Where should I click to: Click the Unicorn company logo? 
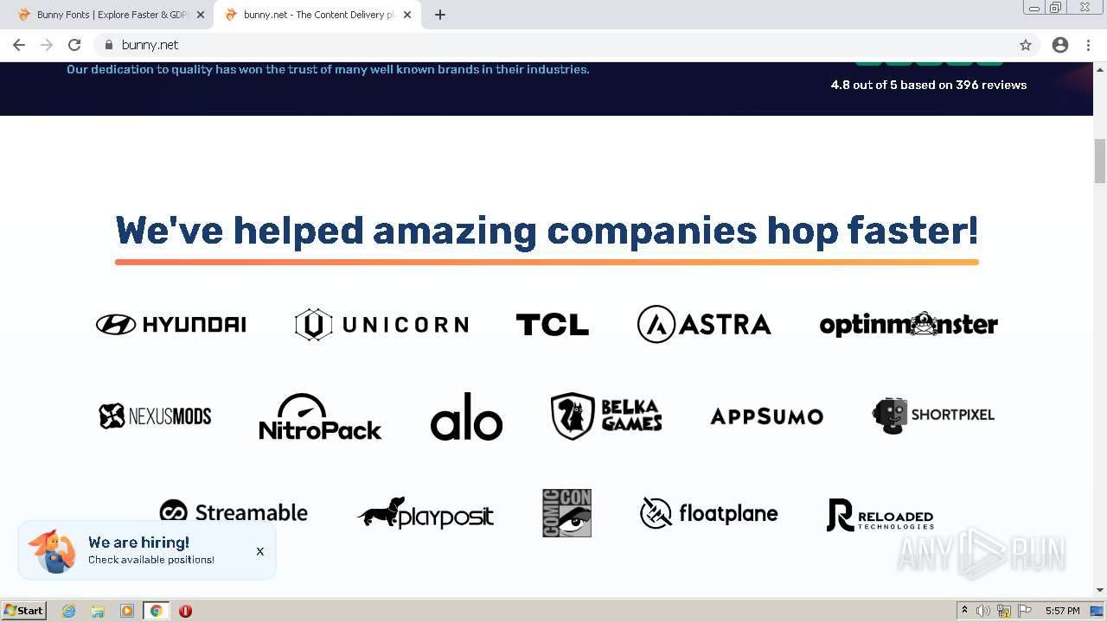point(381,325)
